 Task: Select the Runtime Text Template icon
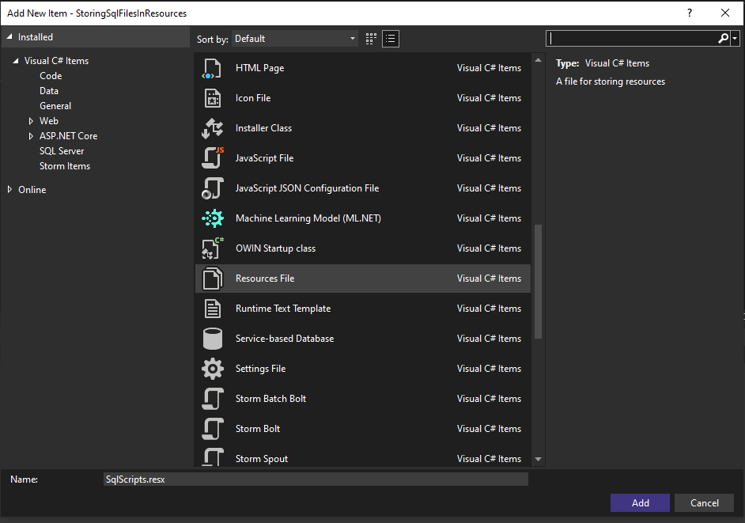point(213,309)
